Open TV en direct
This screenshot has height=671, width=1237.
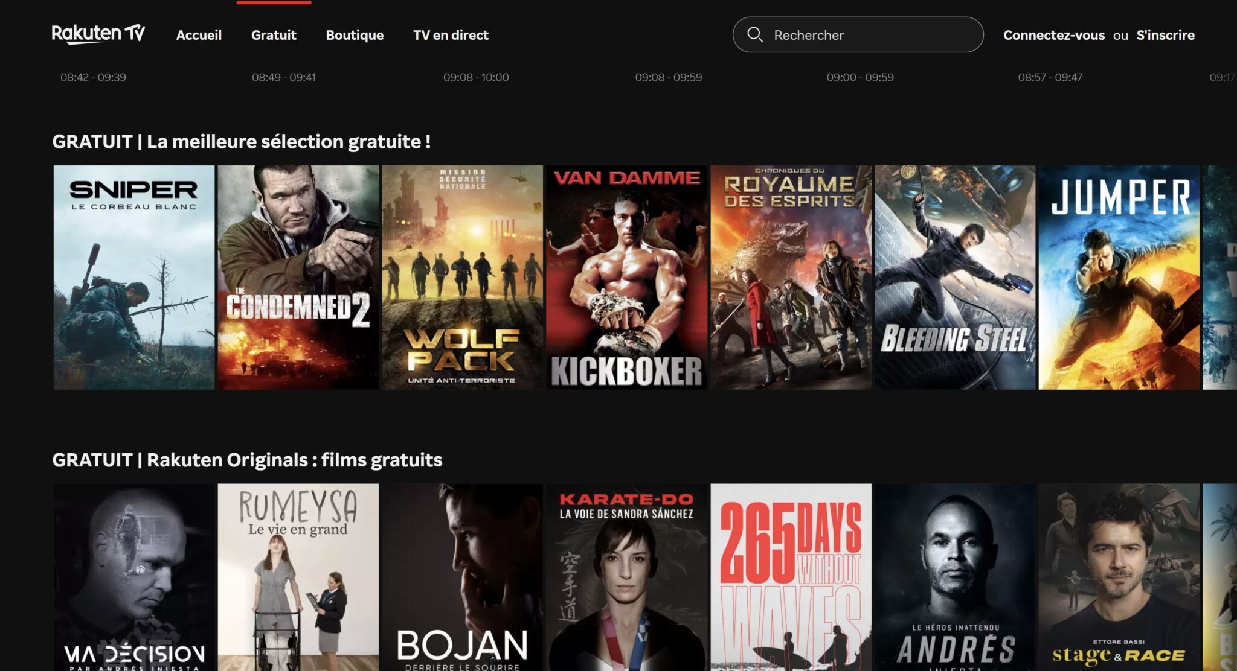(x=451, y=35)
